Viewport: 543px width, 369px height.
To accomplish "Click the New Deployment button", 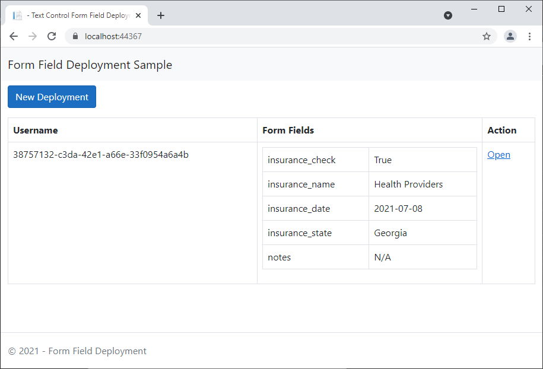I will tap(52, 97).
